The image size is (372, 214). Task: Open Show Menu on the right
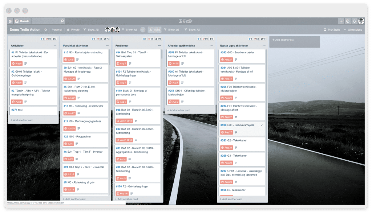[x=355, y=30]
